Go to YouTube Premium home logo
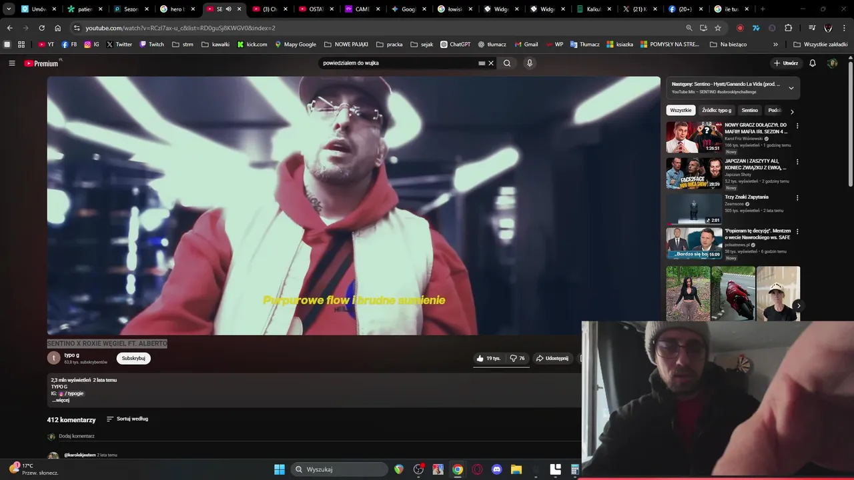This screenshot has width=854, height=480. click(41, 63)
